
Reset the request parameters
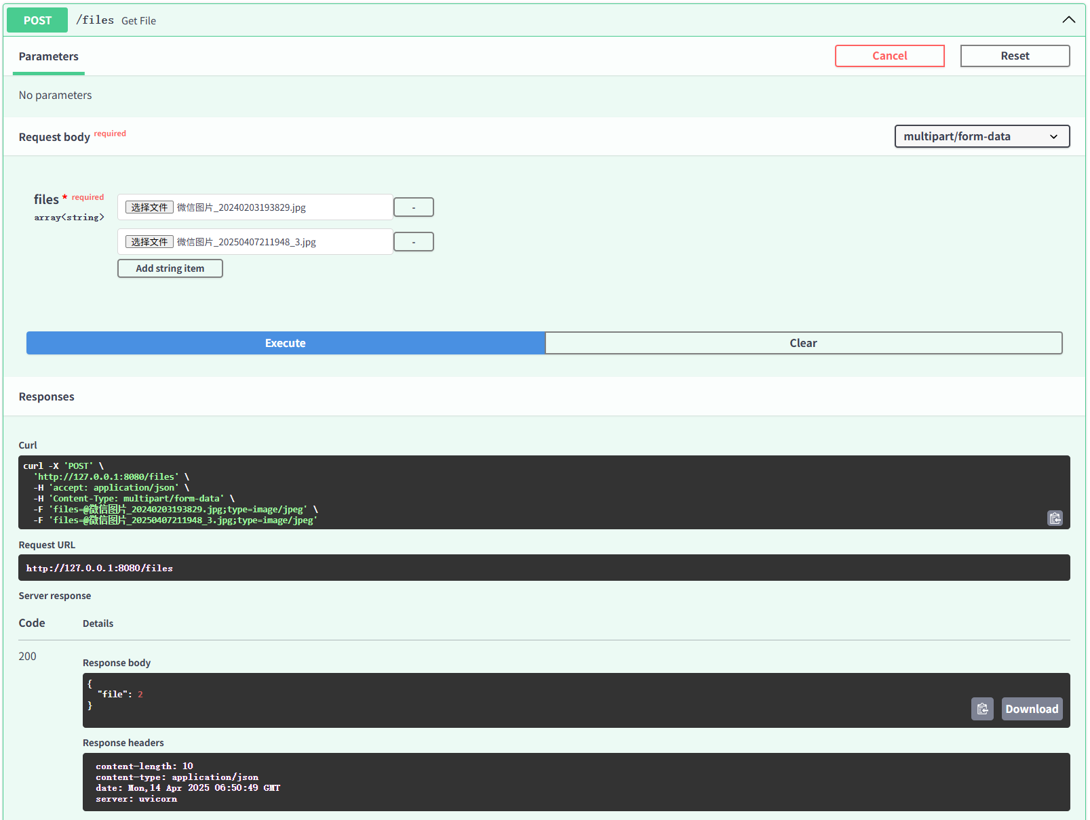(1015, 56)
